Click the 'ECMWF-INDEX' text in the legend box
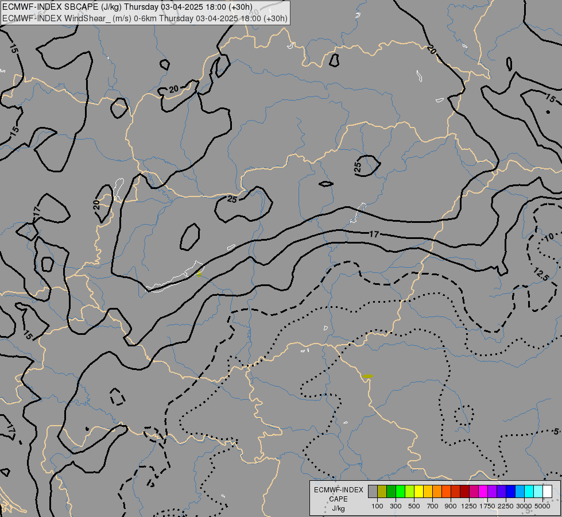This screenshot has width=562, height=517. tap(338, 490)
